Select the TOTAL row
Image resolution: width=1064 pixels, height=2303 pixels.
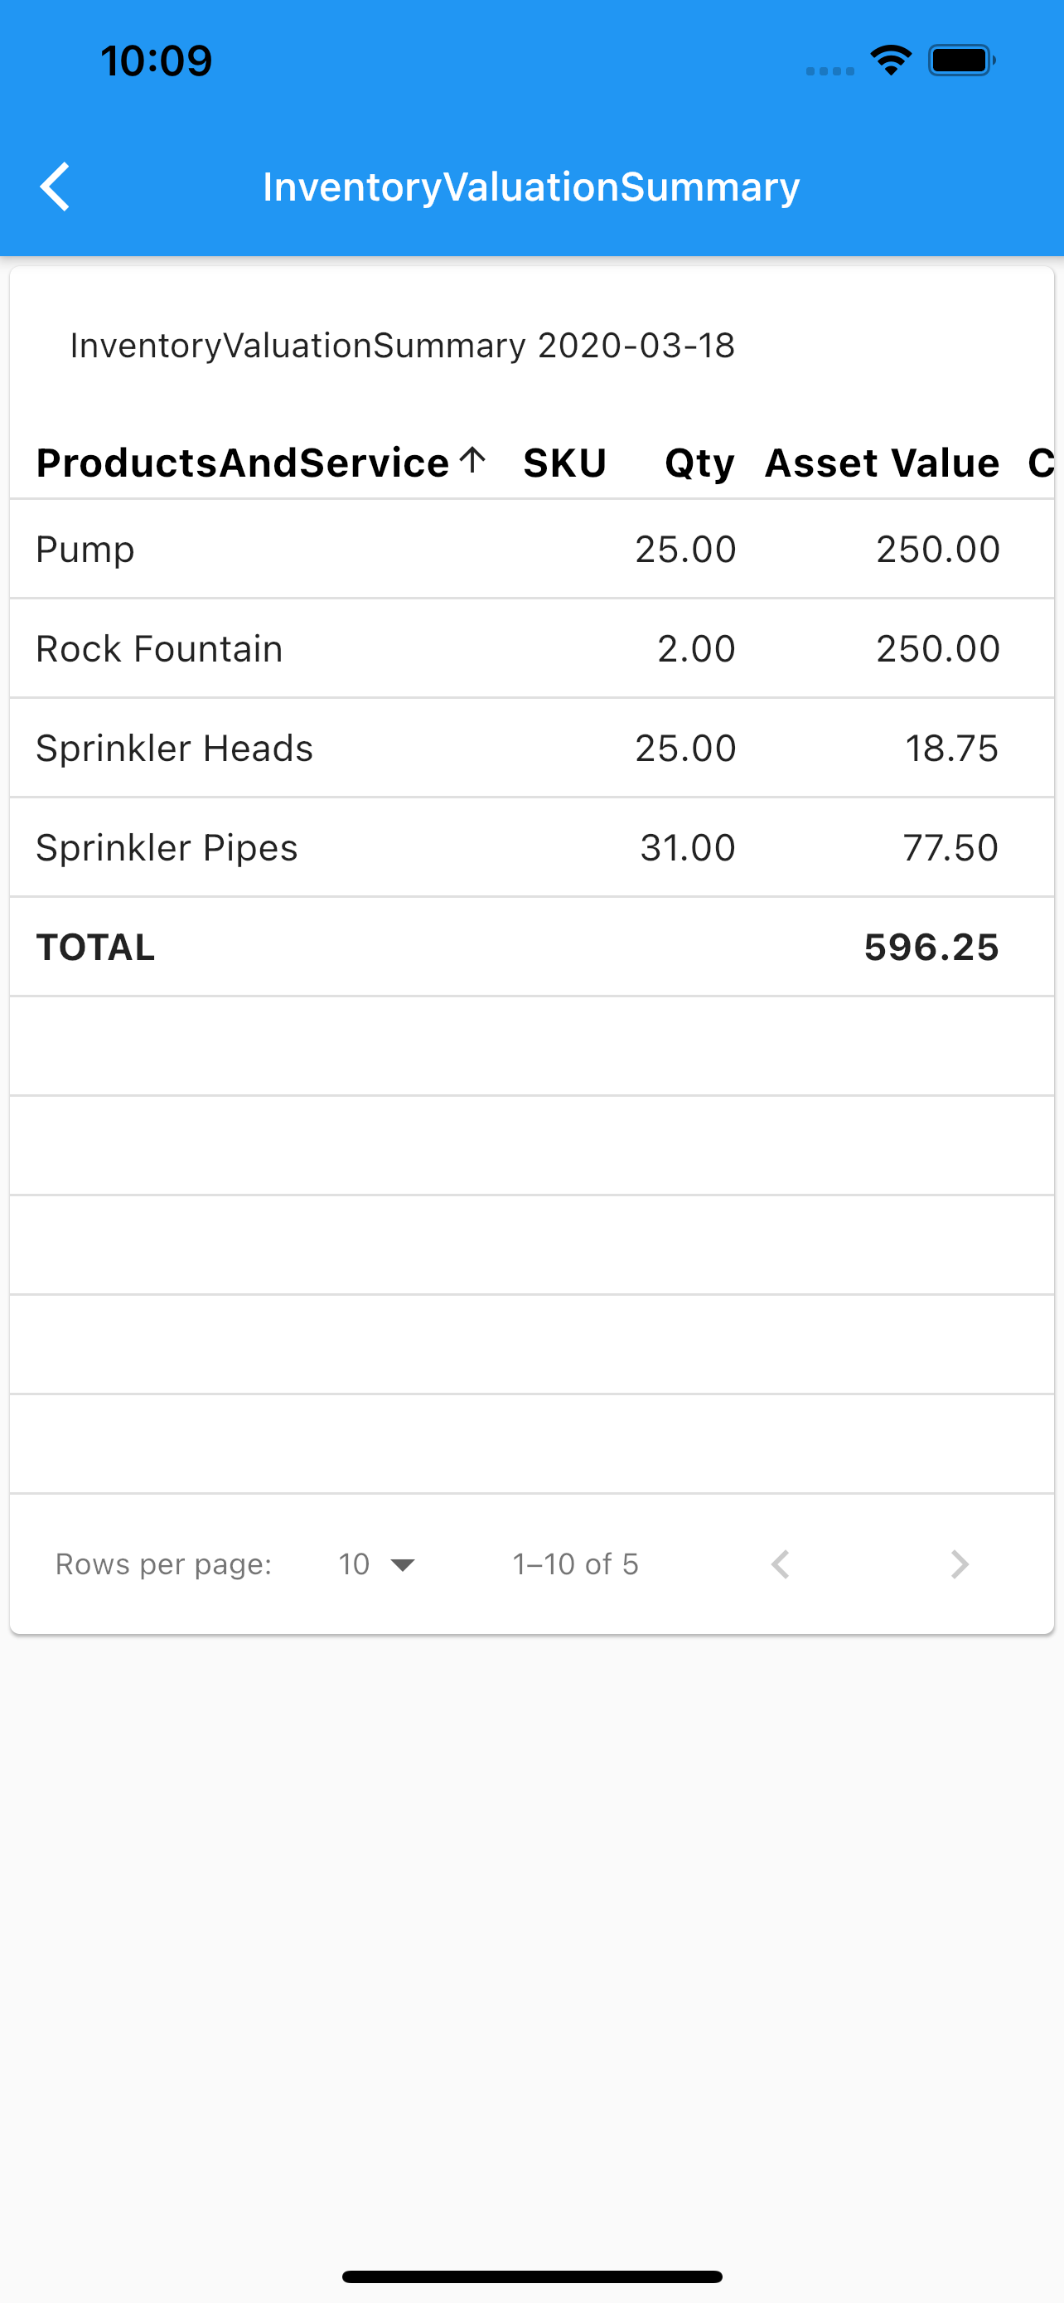[x=531, y=946]
